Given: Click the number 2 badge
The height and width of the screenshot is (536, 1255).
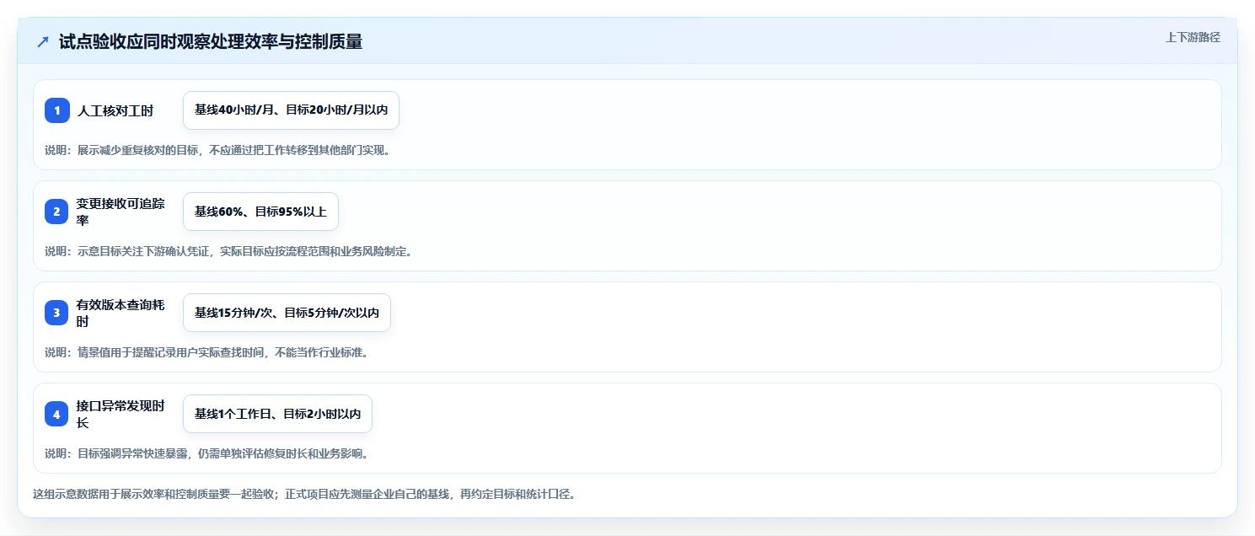Looking at the screenshot, I should coord(57,212).
